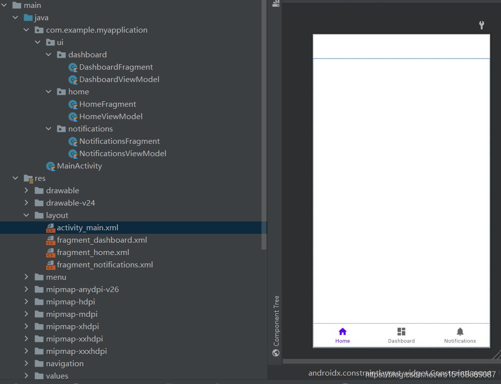
Task: Click the 'Notifications' label in the preview
Action: (460, 341)
